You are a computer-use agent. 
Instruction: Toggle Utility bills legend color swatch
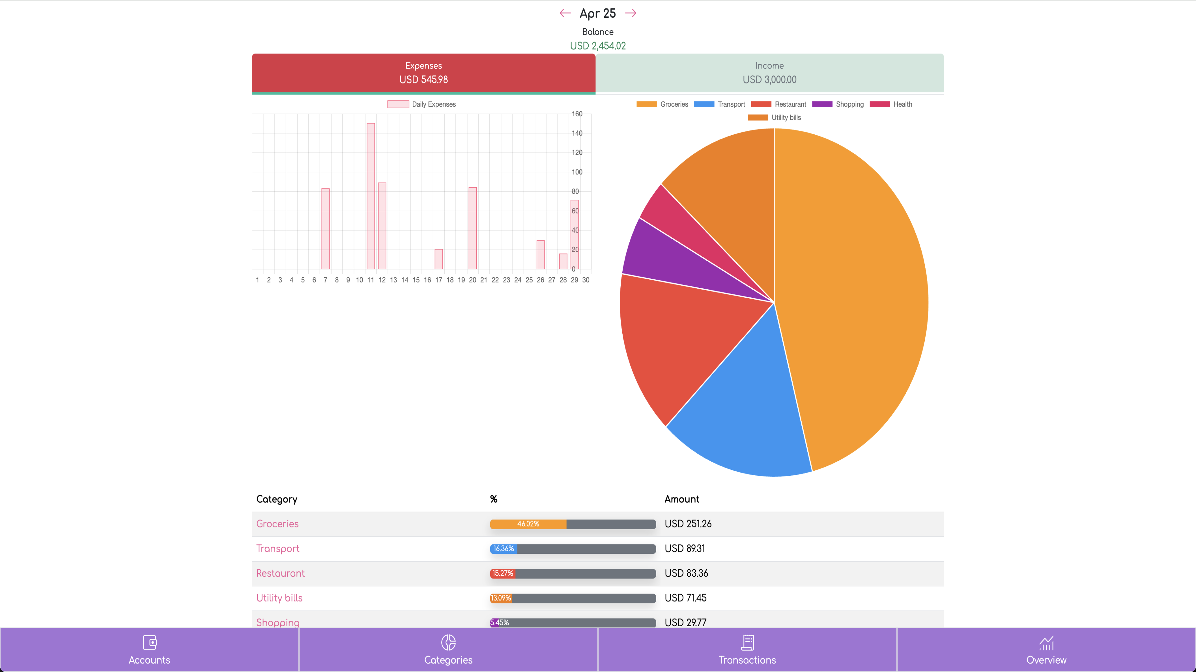coord(758,117)
